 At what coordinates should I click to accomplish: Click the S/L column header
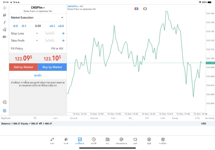click(131, 118)
